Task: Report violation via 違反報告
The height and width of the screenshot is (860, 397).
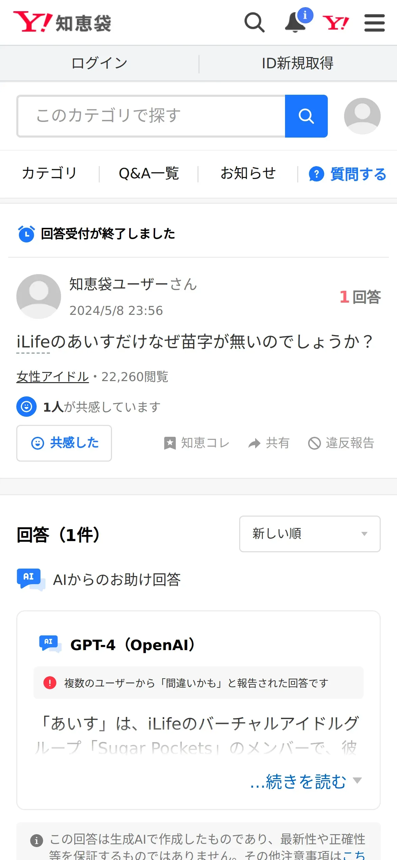Action: click(x=341, y=443)
